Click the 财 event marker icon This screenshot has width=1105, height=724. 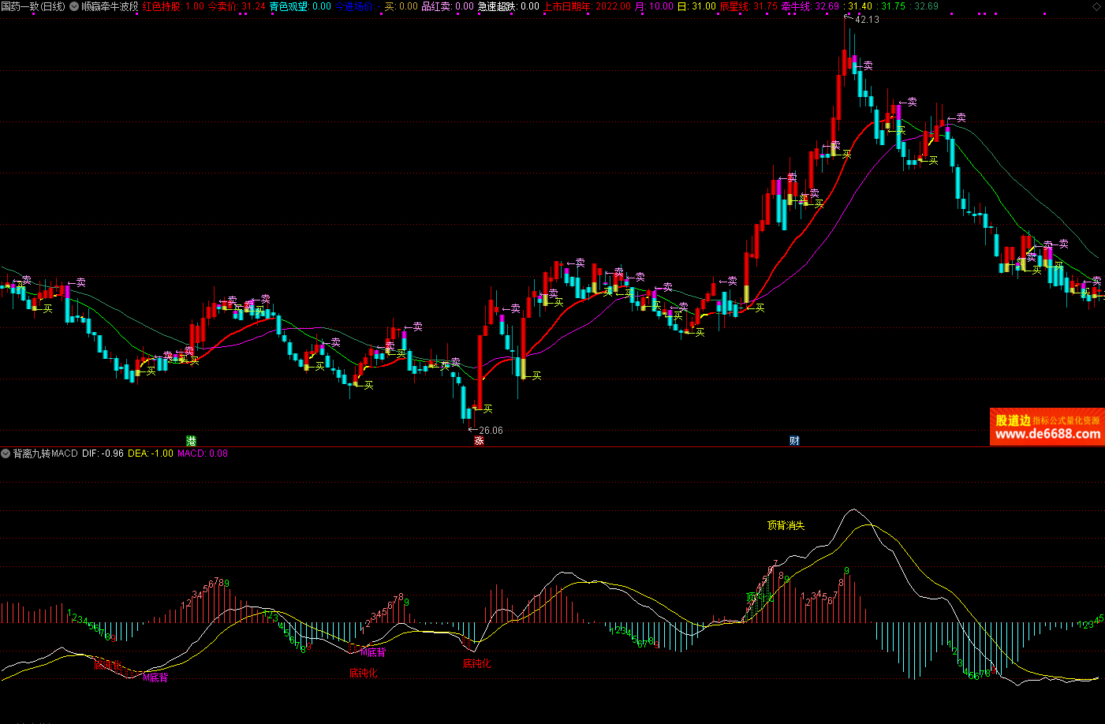coord(794,440)
